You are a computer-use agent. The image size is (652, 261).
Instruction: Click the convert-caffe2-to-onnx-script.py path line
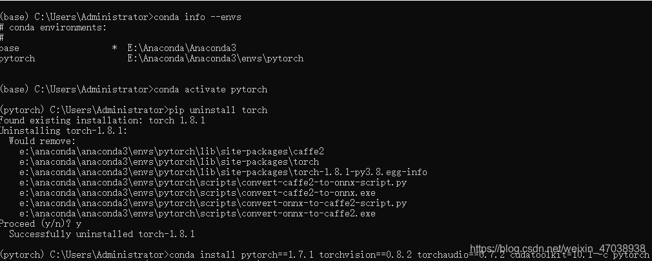pos(213,183)
